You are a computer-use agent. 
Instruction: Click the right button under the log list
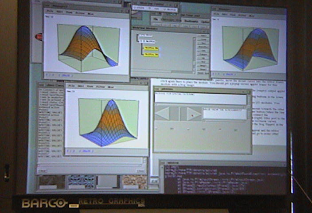pyautogui.click(x=140, y=171)
